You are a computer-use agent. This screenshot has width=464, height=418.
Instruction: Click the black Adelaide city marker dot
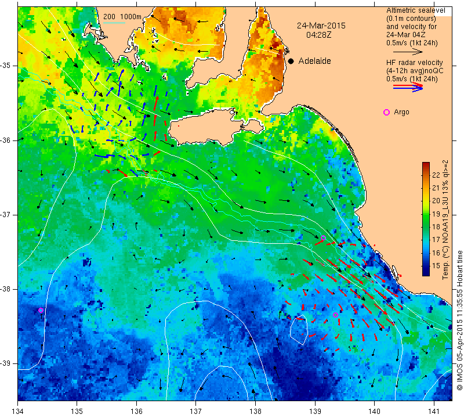pyautogui.click(x=291, y=61)
